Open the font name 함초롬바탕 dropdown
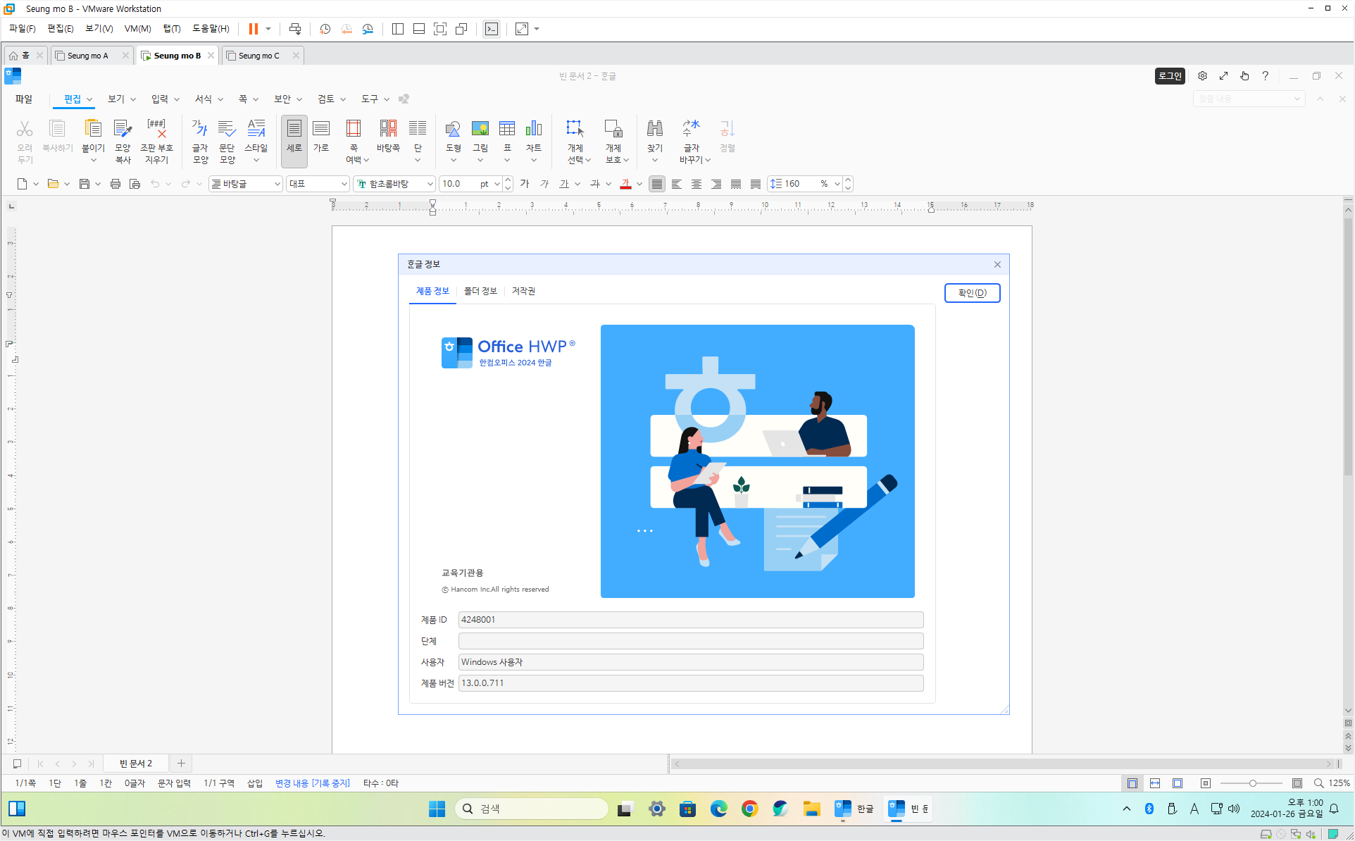Image resolution: width=1355 pixels, height=841 pixels. click(430, 184)
